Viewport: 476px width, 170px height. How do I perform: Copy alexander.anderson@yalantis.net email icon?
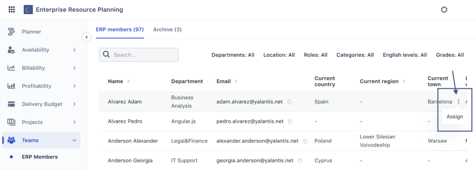305,141
